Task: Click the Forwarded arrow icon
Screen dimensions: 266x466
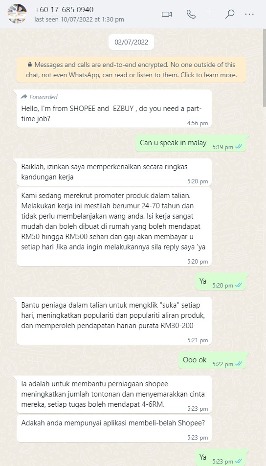Action: point(24,97)
